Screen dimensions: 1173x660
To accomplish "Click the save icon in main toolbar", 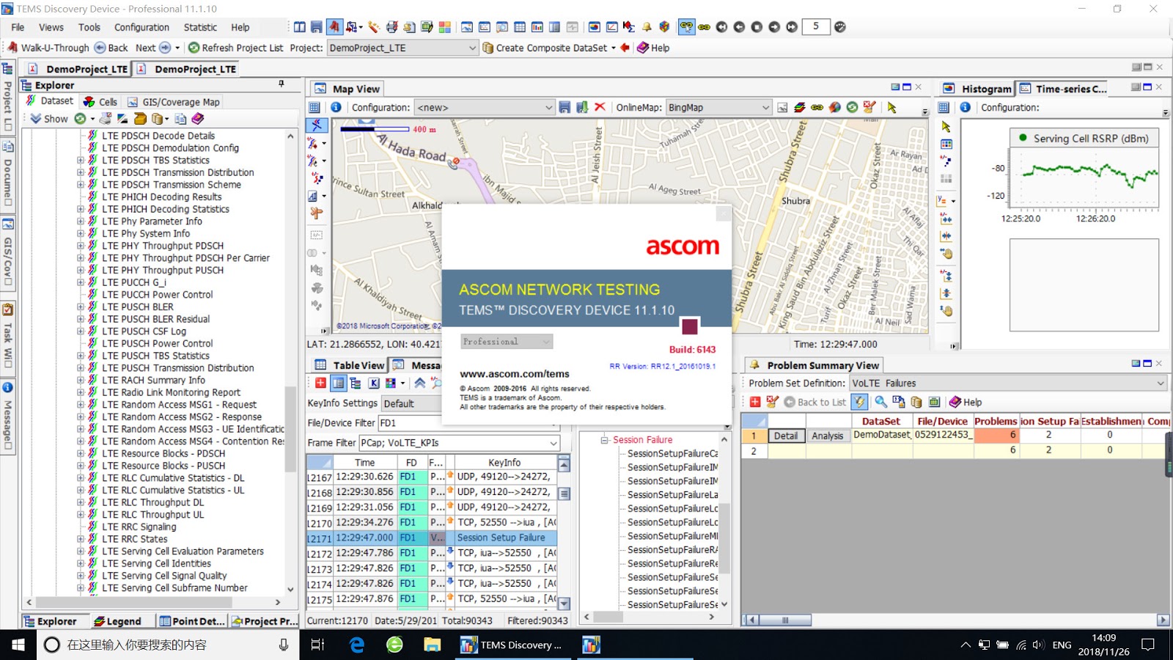I will click(x=317, y=27).
